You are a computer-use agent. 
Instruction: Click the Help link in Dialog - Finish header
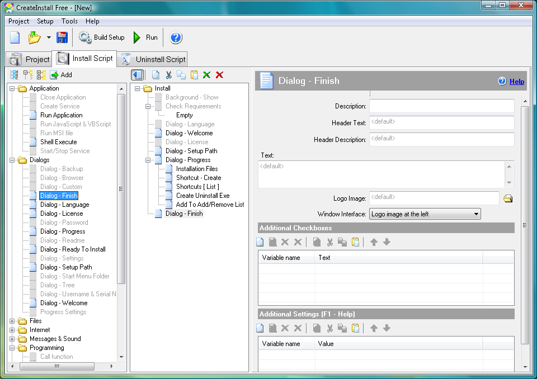(516, 81)
